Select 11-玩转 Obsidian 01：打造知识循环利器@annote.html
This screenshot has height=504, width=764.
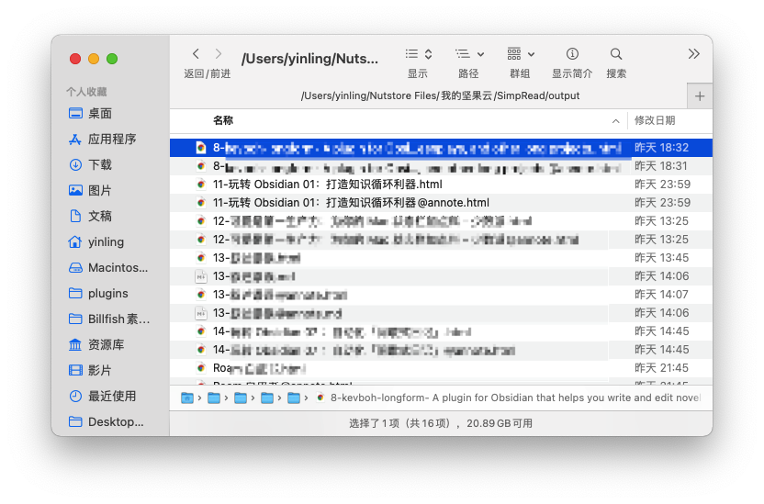coord(441,203)
